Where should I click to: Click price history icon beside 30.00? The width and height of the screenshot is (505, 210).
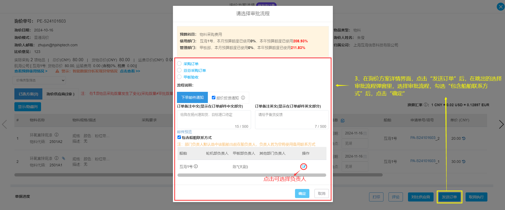pos(464,162)
